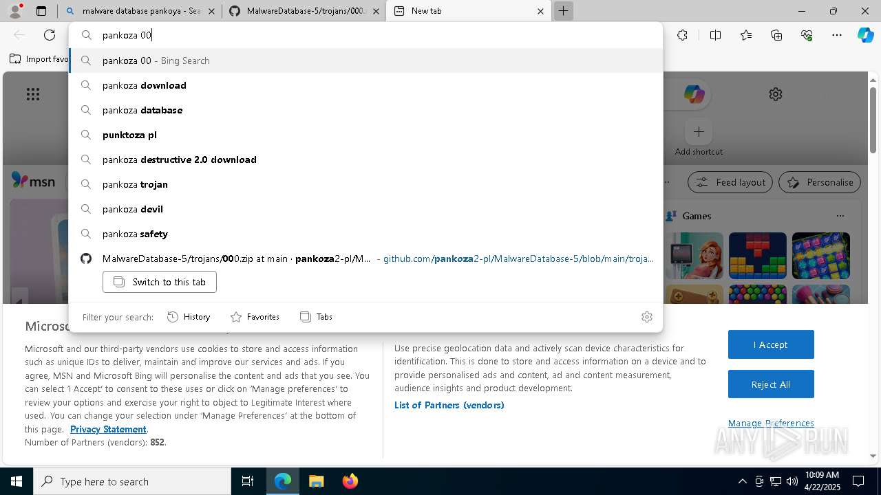Switch to malware database pankoya tab
Image resolution: width=881 pixels, height=495 pixels.
point(141,11)
